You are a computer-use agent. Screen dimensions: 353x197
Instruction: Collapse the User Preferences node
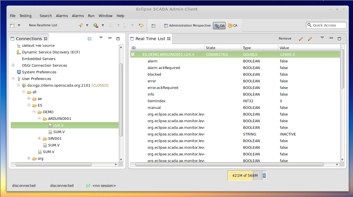click(x=13, y=79)
